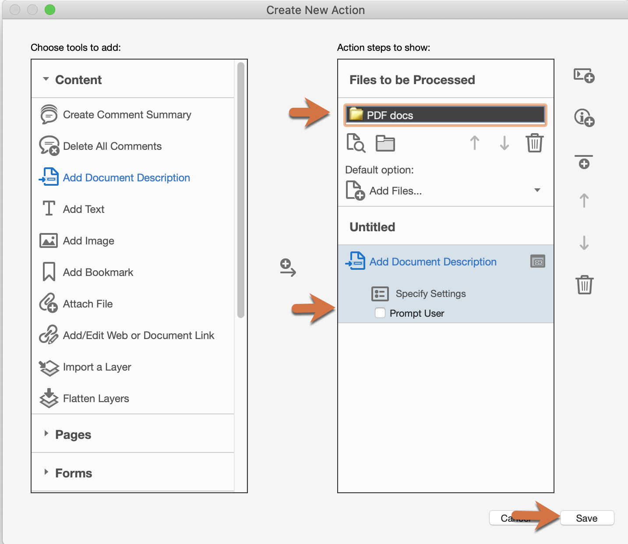Click the add folder icon below PDF docs
Viewport: 628px width, 544px height.
(x=385, y=143)
